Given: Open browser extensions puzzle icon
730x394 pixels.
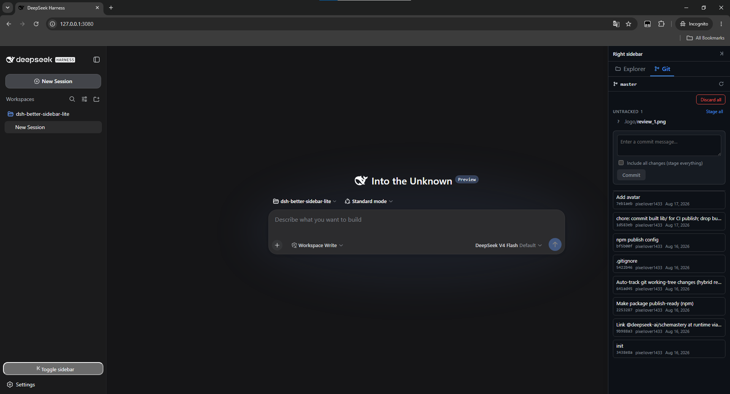Looking at the screenshot, I should coord(662,24).
